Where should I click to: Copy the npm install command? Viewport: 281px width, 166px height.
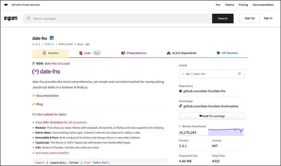coord(239,74)
